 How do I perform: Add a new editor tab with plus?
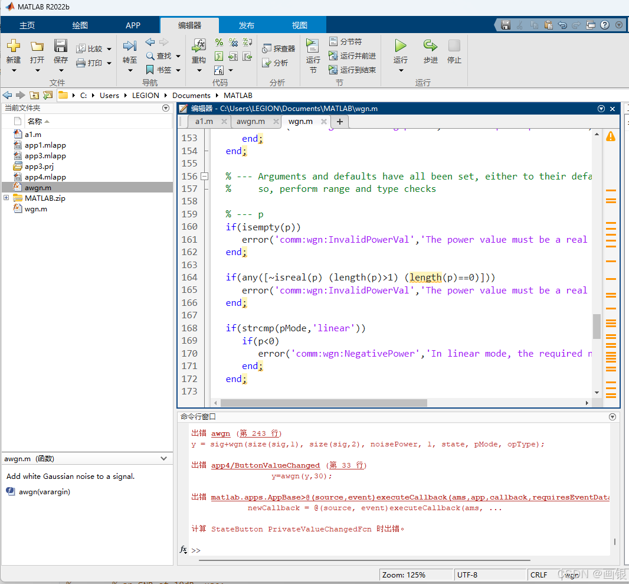340,121
